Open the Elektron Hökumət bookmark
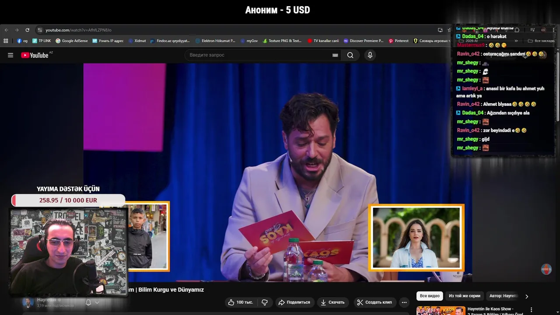560x315 pixels. [215, 41]
